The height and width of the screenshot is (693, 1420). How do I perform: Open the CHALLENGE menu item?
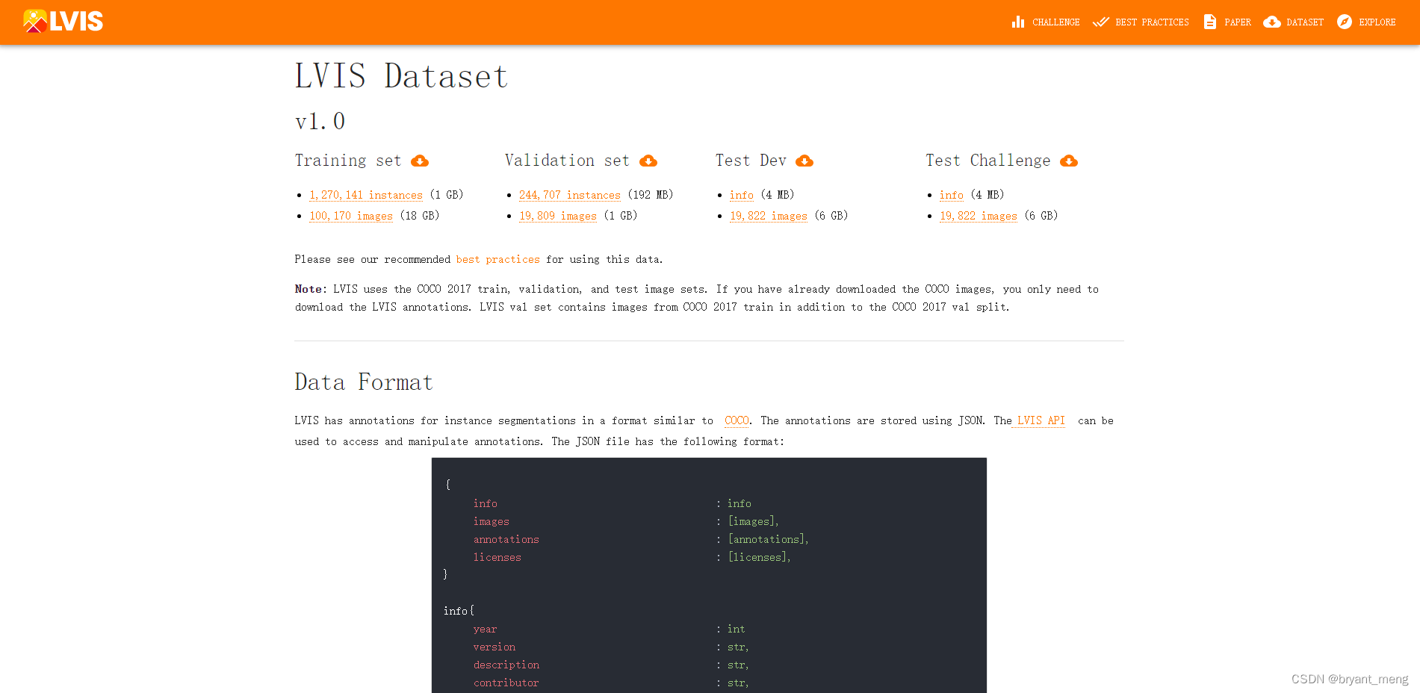click(x=1055, y=22)
